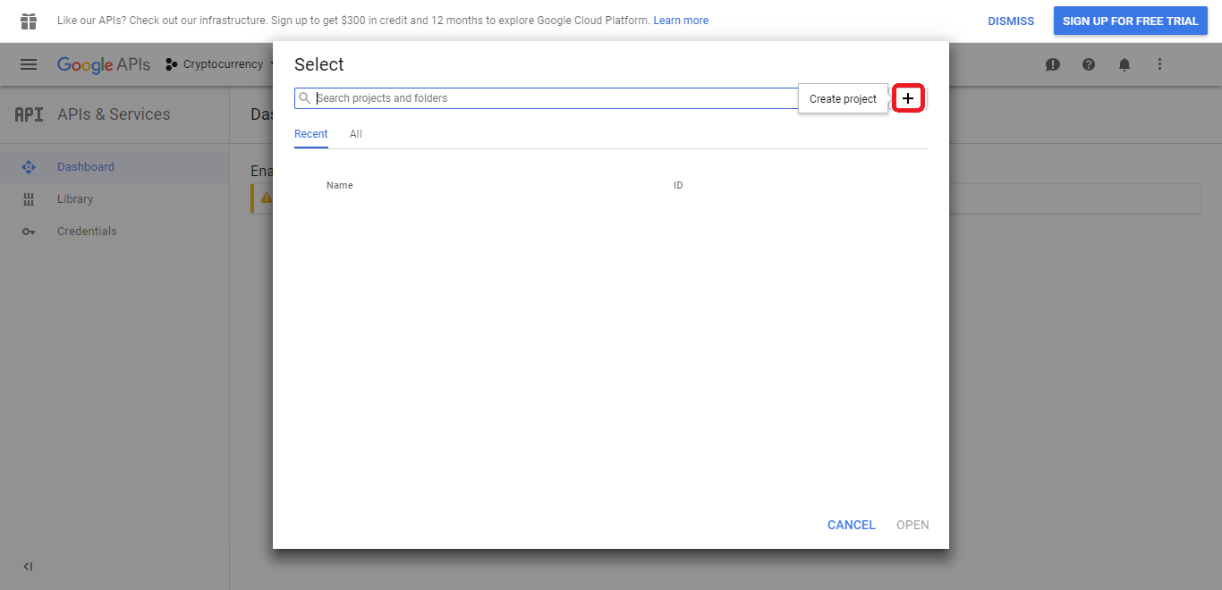Dismiss the promotional banner
The height and width of the screenshot is (590, 1222).
(x=1011, y=21)
